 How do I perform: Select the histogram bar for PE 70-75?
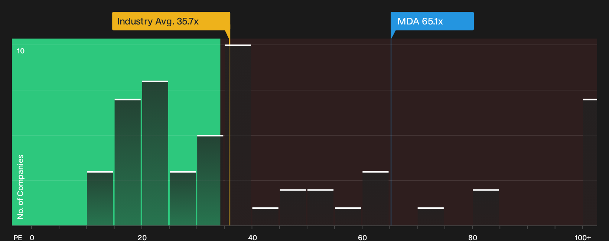[x=431, y=217]
